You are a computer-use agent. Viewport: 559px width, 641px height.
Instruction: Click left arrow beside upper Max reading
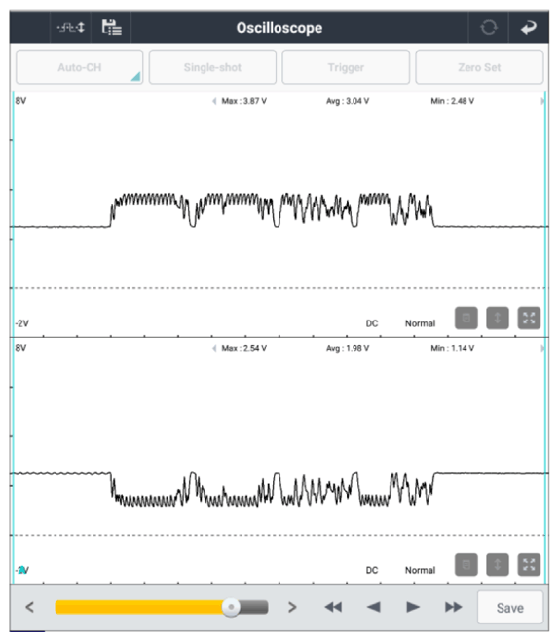point(214,101)
